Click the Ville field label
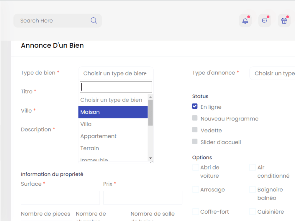This screenshot has height=221, width=295. 26,111
